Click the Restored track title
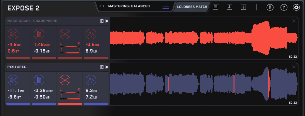 click(x=17, y=67)
